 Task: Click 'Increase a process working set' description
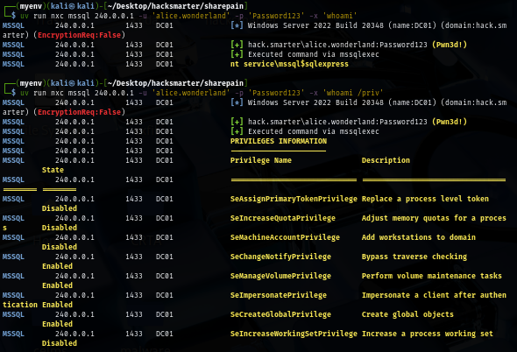click(428, 334)
